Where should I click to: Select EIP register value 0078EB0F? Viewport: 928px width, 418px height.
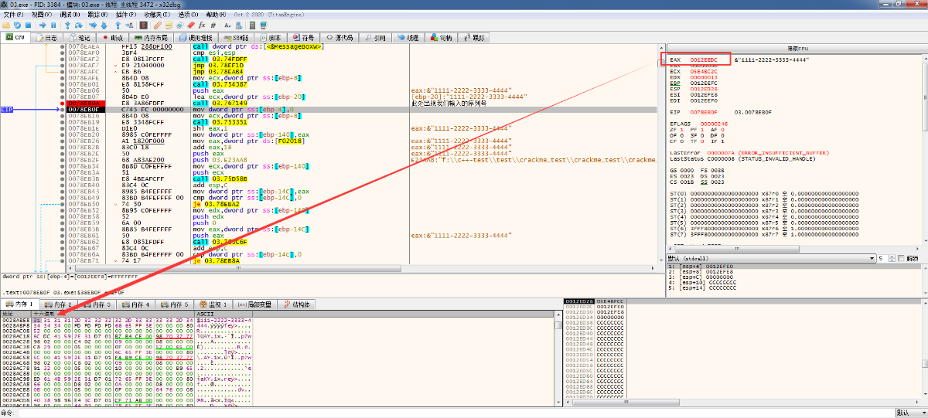(x=702, y=112)
